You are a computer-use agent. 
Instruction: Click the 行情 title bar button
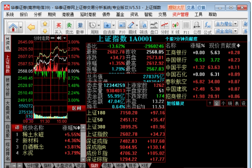pos(201,8)
